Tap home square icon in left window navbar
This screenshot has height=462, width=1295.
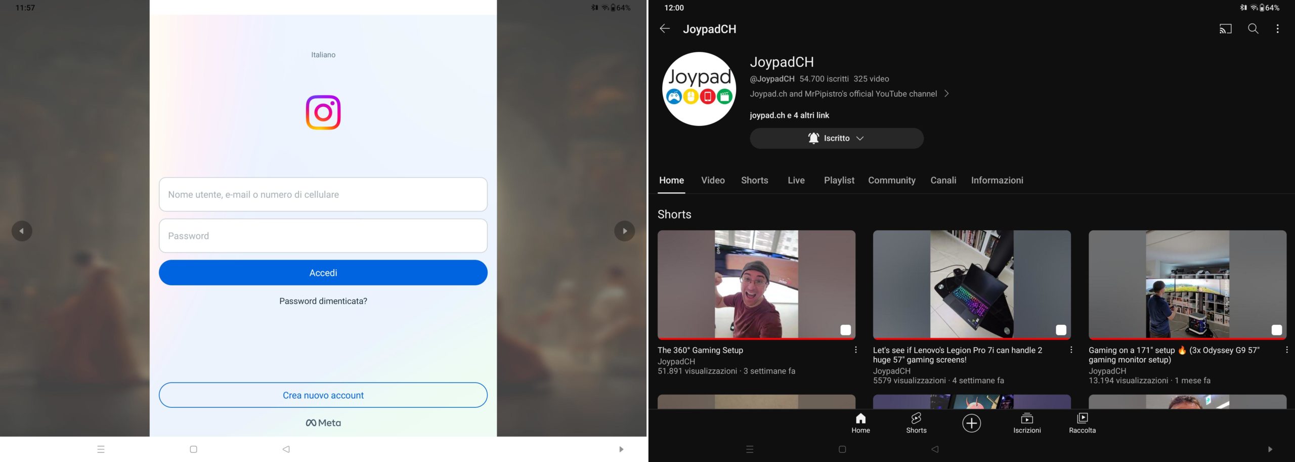coord(193,449)
